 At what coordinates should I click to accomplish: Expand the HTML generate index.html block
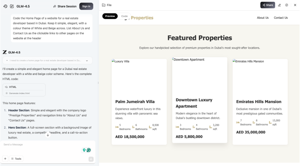tap(24, 90)
